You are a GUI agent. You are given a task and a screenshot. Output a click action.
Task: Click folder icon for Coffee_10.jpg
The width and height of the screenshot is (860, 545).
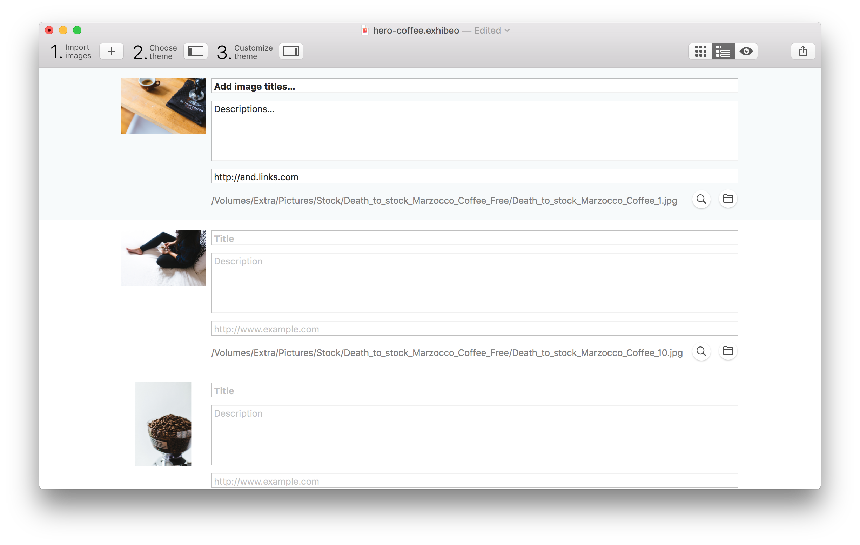tap(727, 351)
